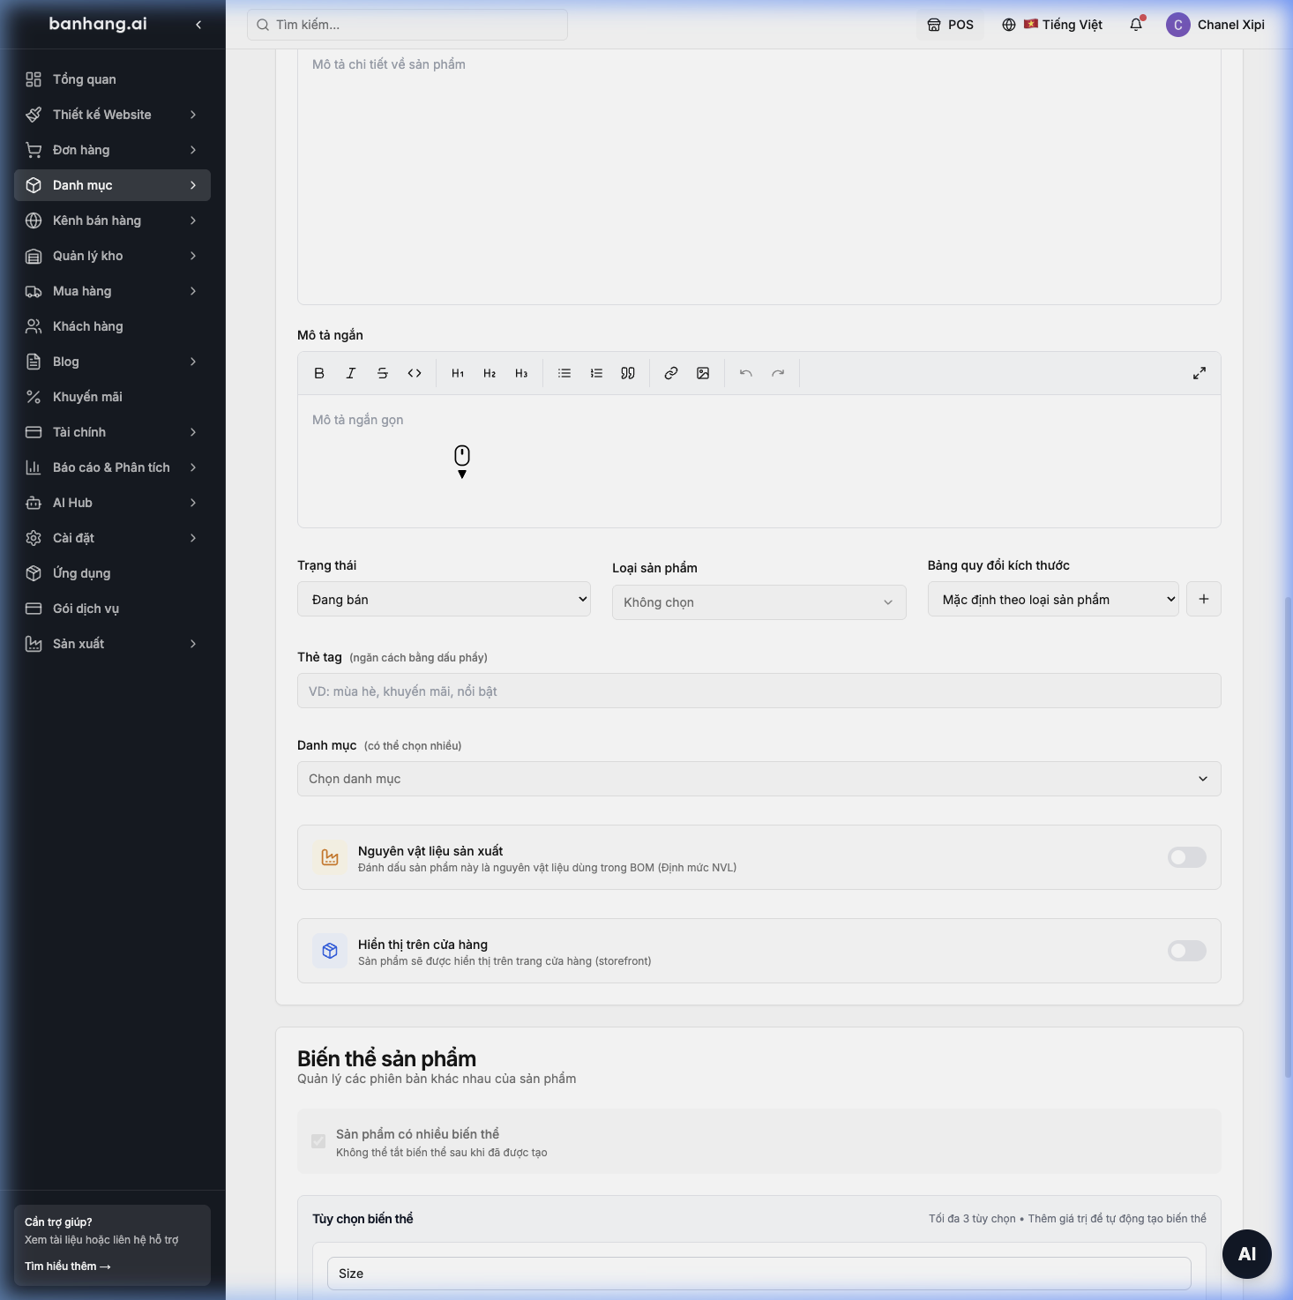Screen dimensions: 1293x1300
Task: Click the detailed product description area
Action: 759,176
